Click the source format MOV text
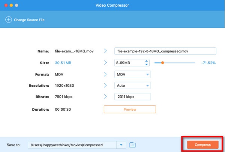The image size is (225, 152). pos(59,74)
